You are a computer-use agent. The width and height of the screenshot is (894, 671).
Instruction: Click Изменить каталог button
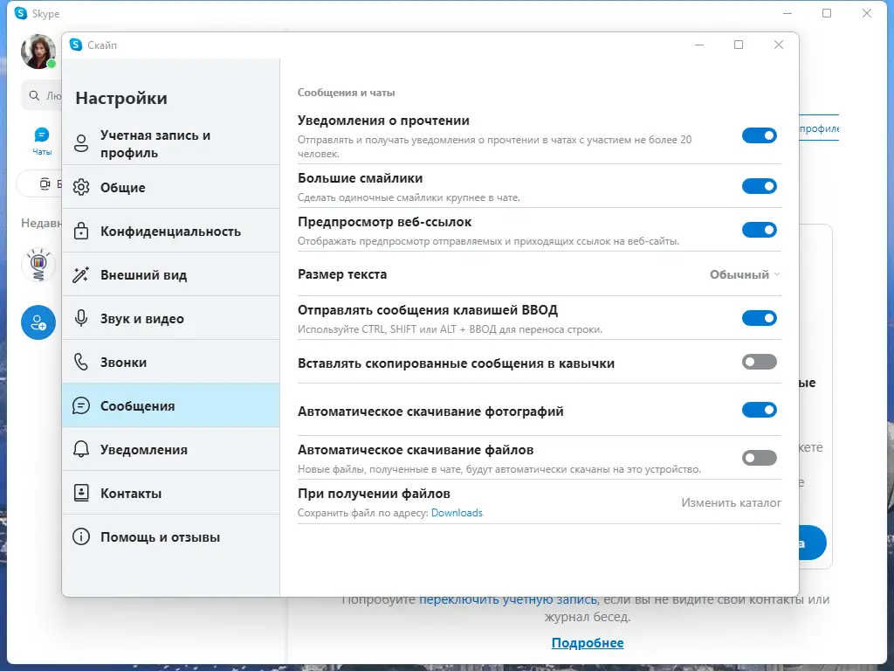(x=731, y=502)
